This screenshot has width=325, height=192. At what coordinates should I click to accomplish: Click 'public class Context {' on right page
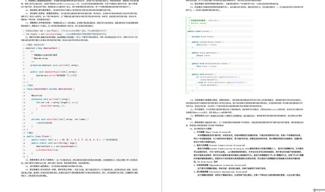point(200,31)
